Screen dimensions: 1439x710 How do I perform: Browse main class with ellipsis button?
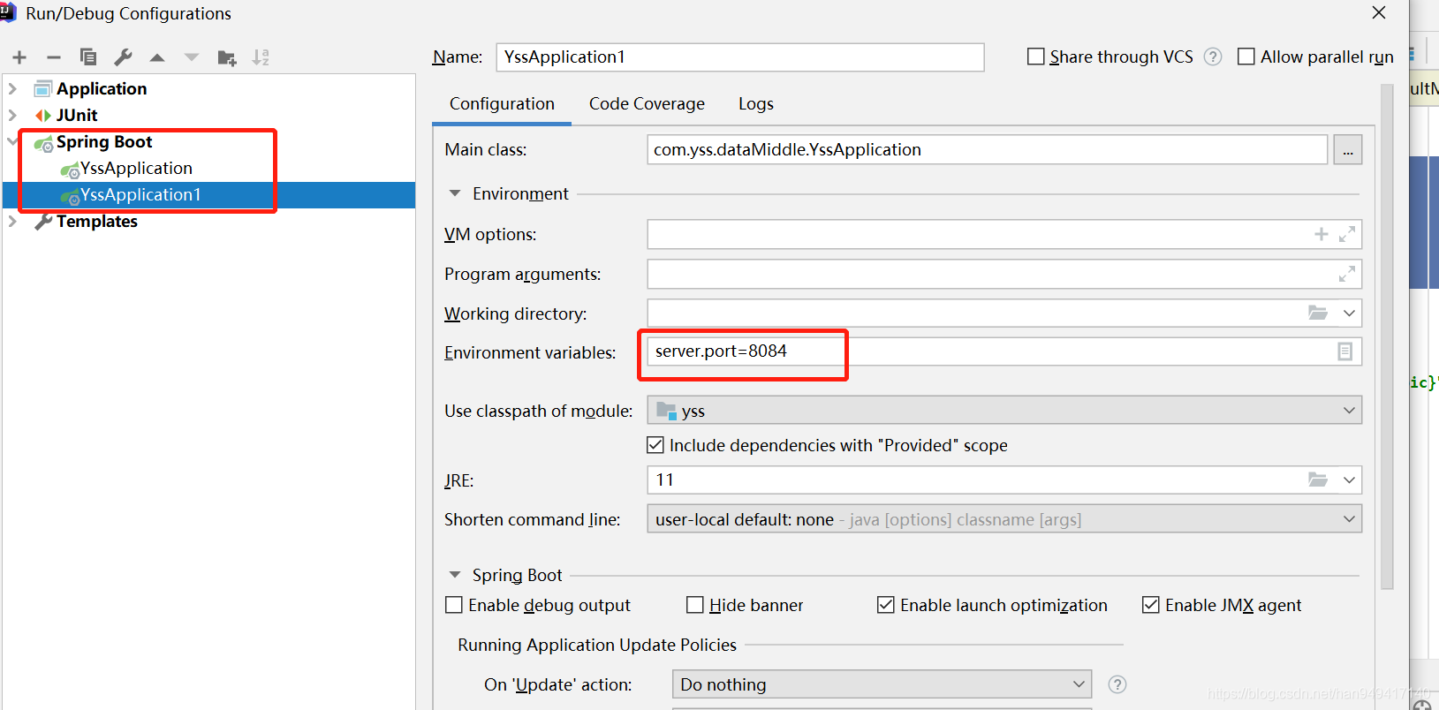click(1347, 150)
